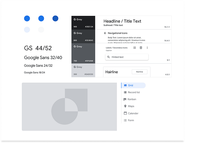Pick the first bright blue circle swatch
The height and width of the screenshot is (143, 211).
27,18
